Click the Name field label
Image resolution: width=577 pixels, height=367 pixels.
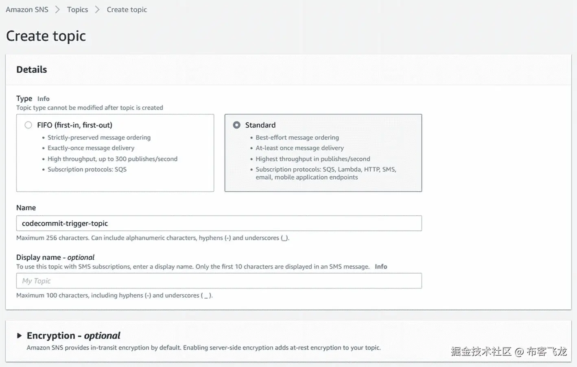click(x=26, y=208)
